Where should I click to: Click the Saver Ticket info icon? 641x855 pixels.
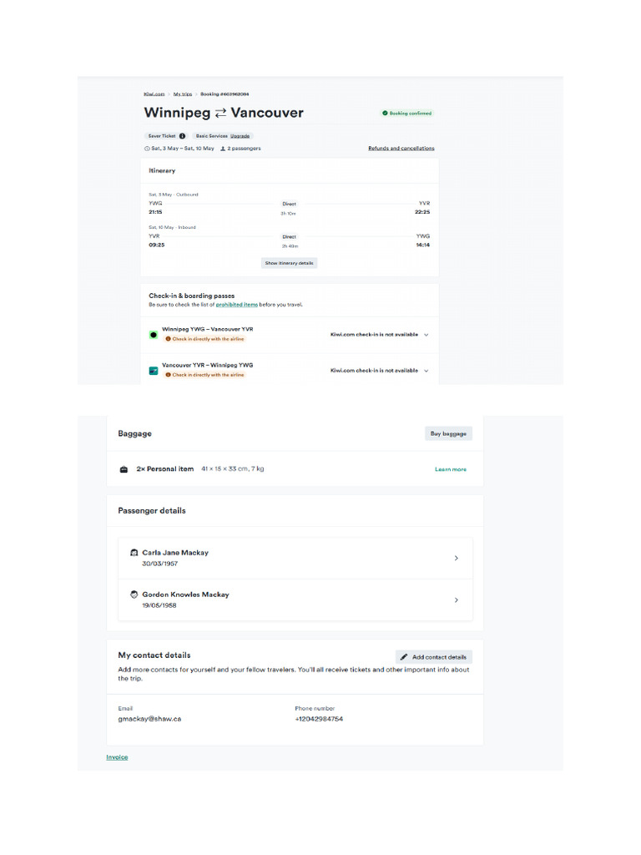(182, 135)
